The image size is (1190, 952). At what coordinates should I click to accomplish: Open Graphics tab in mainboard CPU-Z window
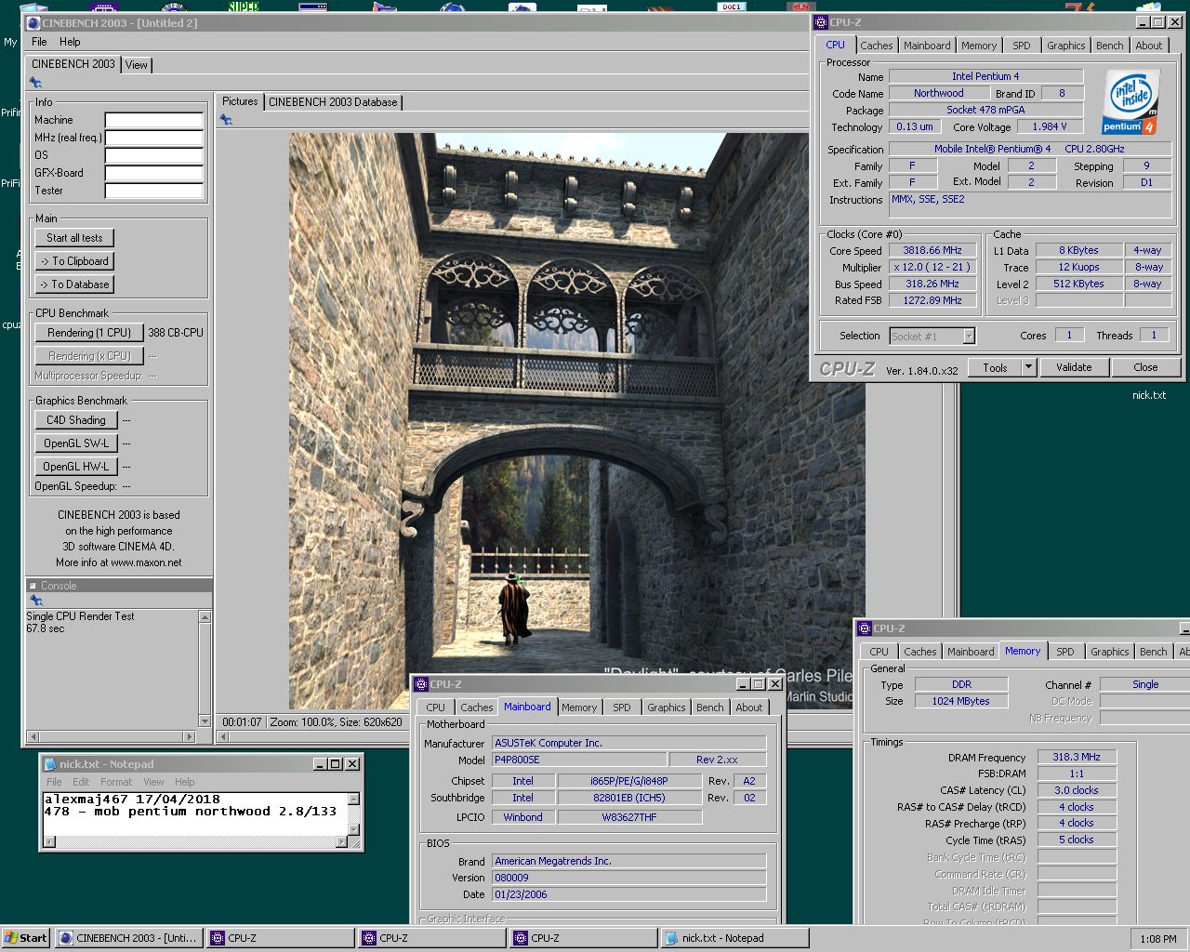tap(667, 707)
